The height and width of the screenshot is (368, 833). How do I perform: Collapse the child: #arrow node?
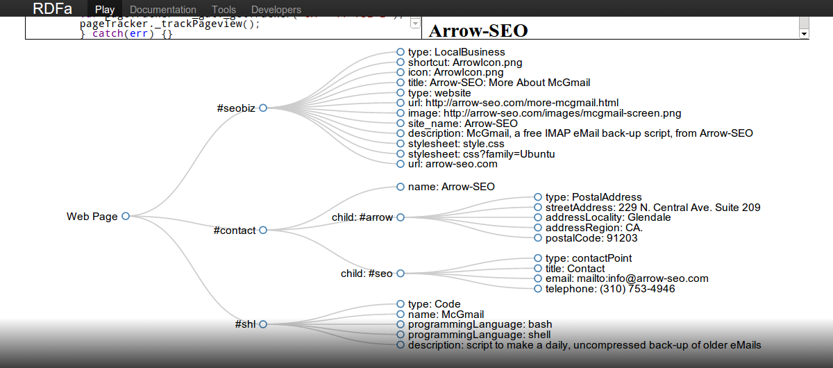(x=401, y=217)
